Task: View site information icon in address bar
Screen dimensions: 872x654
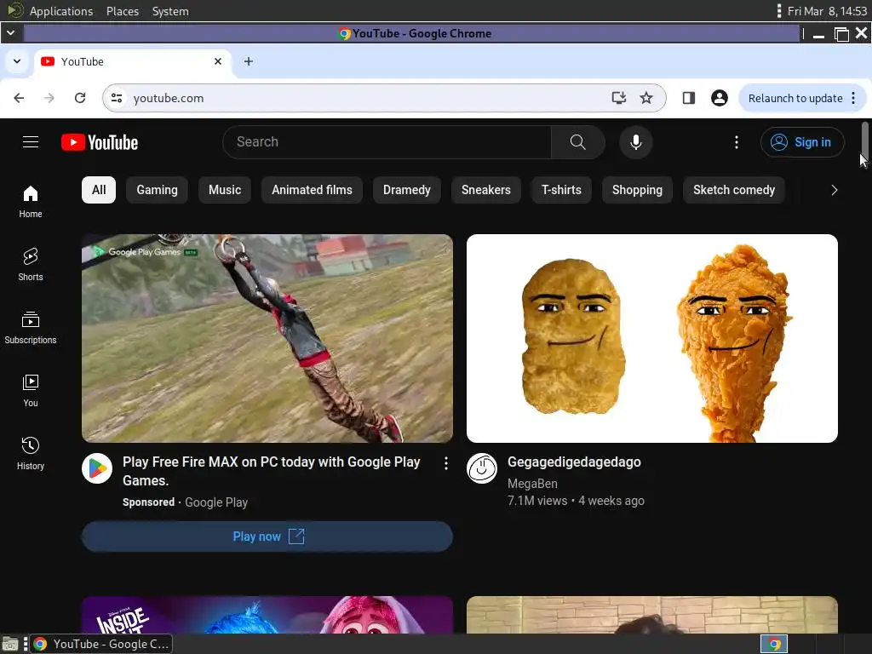Action: pyautogui.click(x=116, y=98)
